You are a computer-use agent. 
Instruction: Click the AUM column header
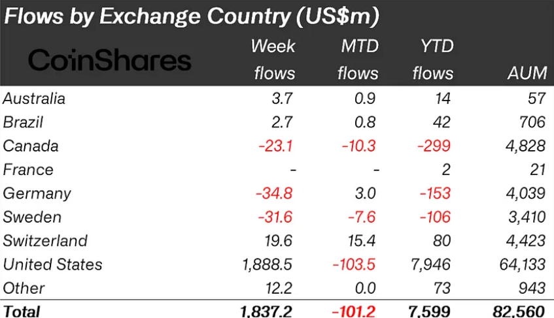(527, 73)
